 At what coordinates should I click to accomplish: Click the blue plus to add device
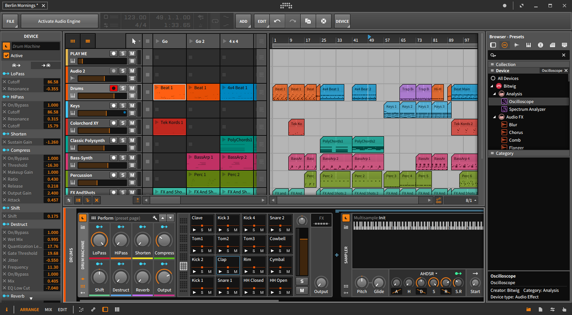point(337,255)
